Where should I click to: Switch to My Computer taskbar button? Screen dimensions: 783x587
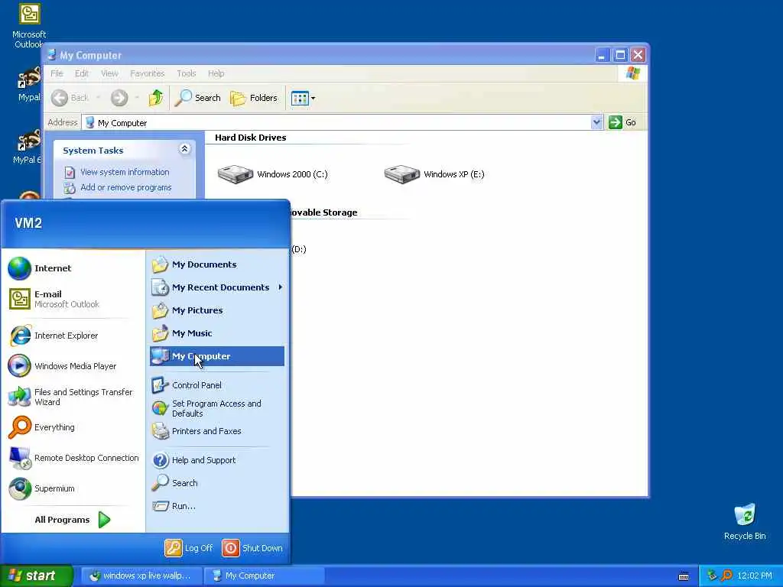click(264, 576)
